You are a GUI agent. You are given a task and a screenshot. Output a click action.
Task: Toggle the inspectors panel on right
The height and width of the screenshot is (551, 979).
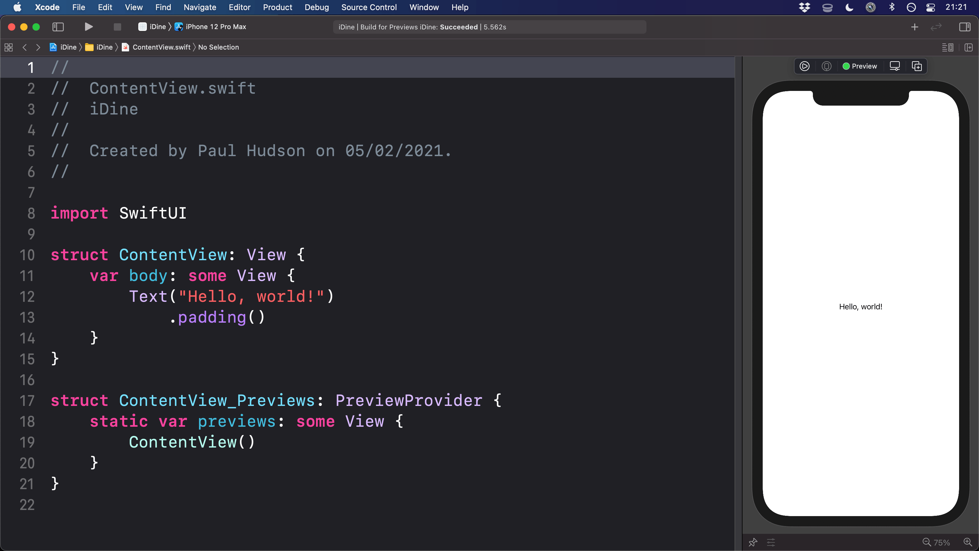click(965, 27)
